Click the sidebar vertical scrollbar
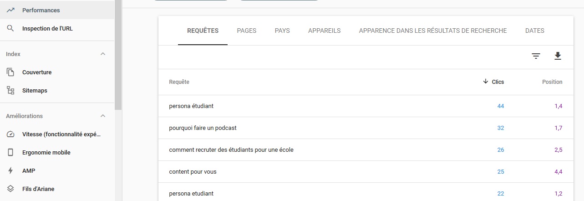The height and width of the screenshot is (201, 584). click(118, 55)
